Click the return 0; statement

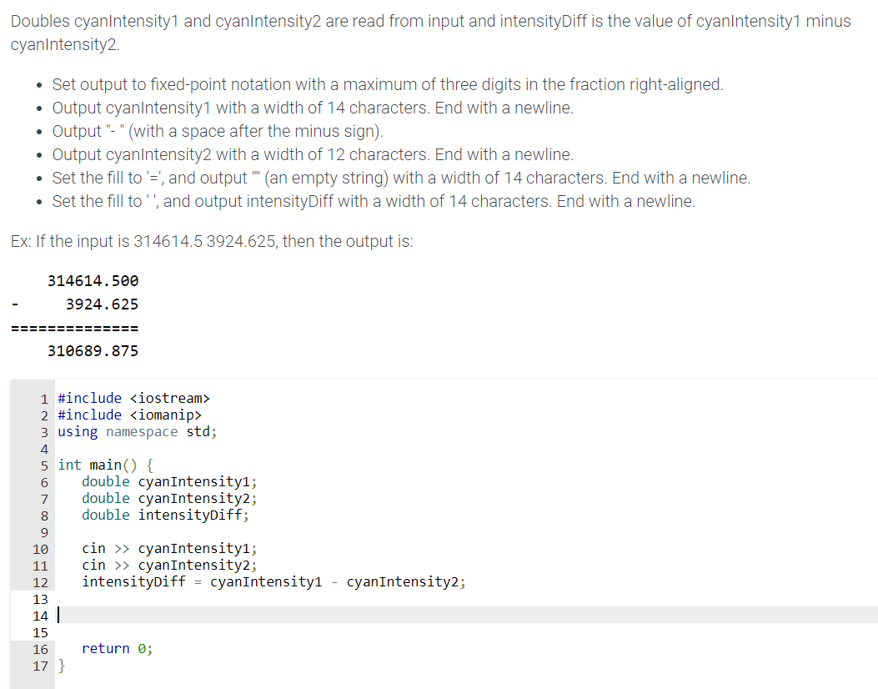(117, 648)
